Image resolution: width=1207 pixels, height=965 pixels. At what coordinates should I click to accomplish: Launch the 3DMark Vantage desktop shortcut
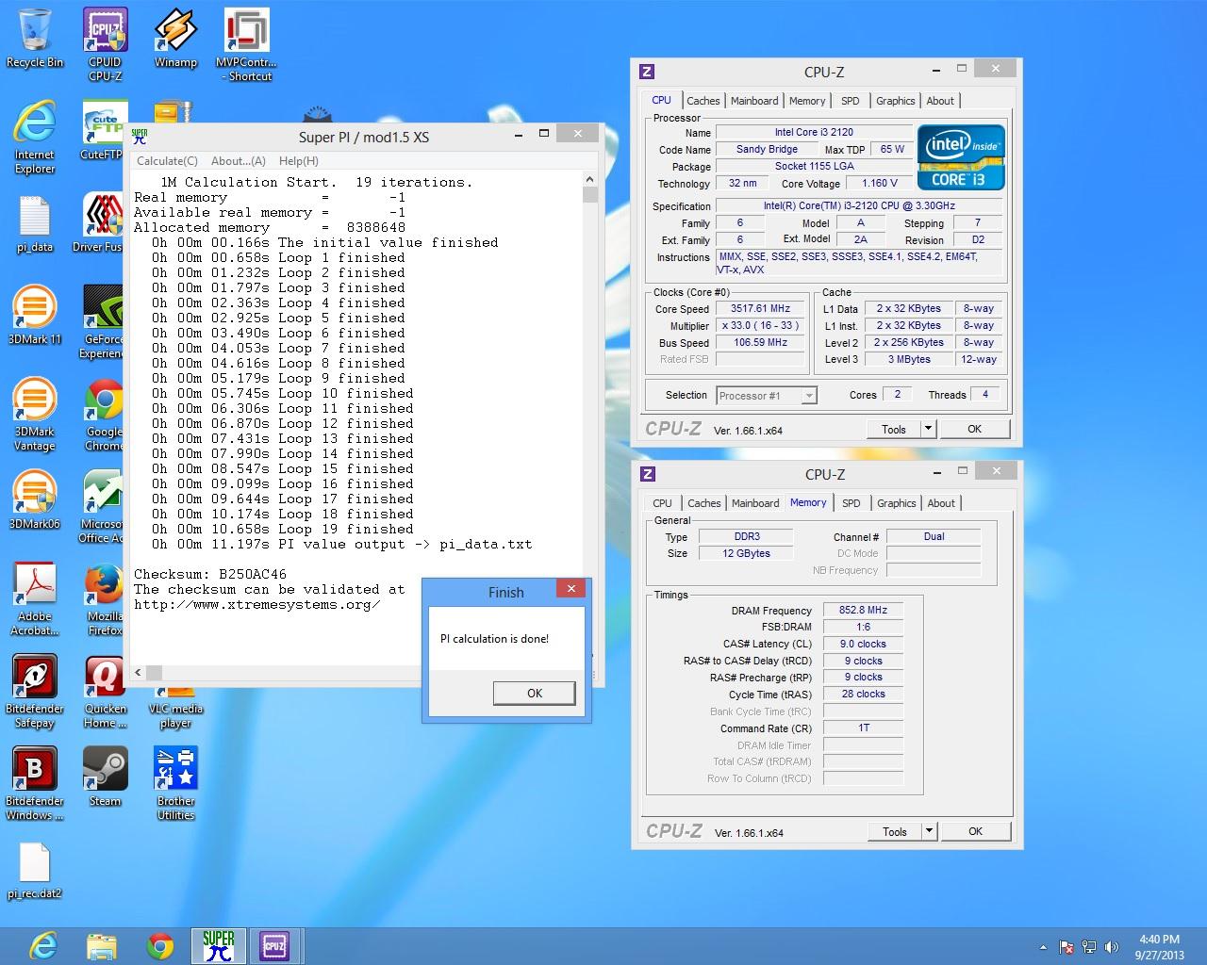click(35, 415)
